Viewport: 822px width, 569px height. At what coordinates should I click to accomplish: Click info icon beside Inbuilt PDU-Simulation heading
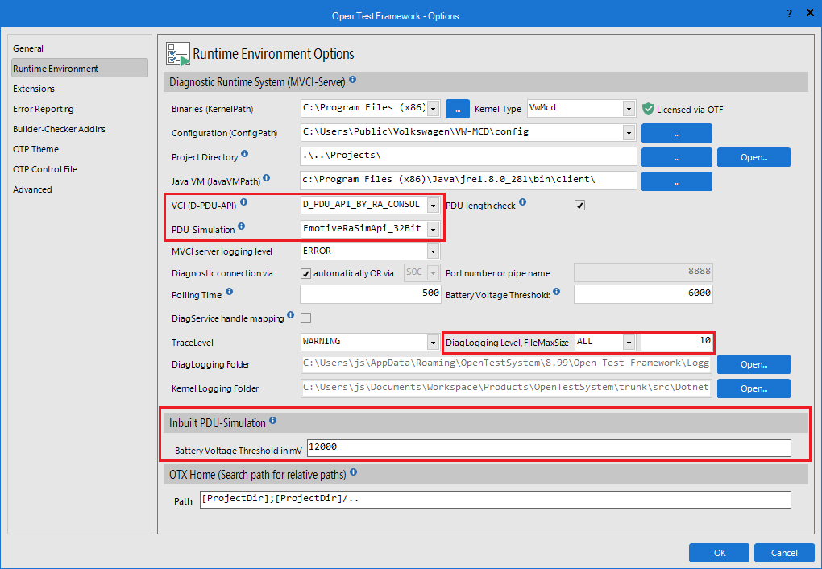[273, 421]
